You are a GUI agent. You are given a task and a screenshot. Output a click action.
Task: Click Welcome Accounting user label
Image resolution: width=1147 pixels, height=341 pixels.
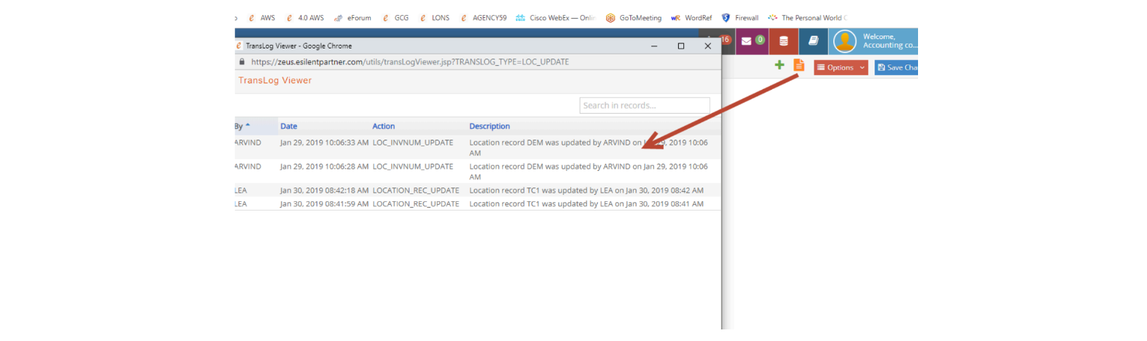pyautogui.click(x=890, y=41)
